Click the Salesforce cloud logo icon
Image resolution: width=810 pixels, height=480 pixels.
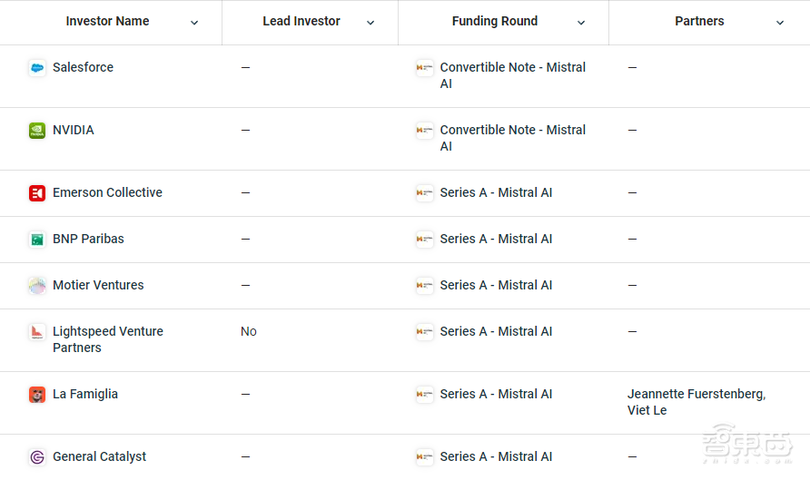click(x=37, y=68)
